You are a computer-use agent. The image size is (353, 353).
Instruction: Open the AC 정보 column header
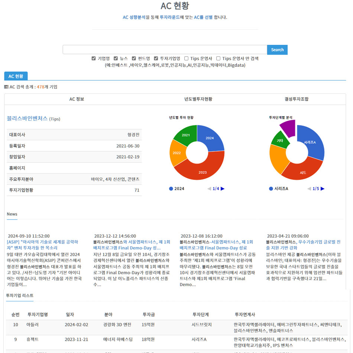point(77,99)
